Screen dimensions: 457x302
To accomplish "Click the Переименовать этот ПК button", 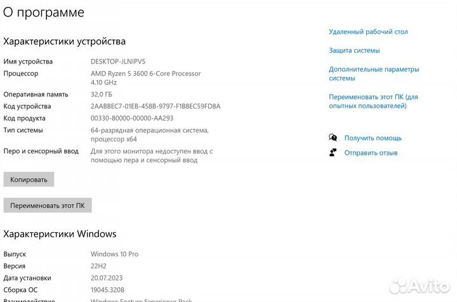I will [x=48, y=206].
